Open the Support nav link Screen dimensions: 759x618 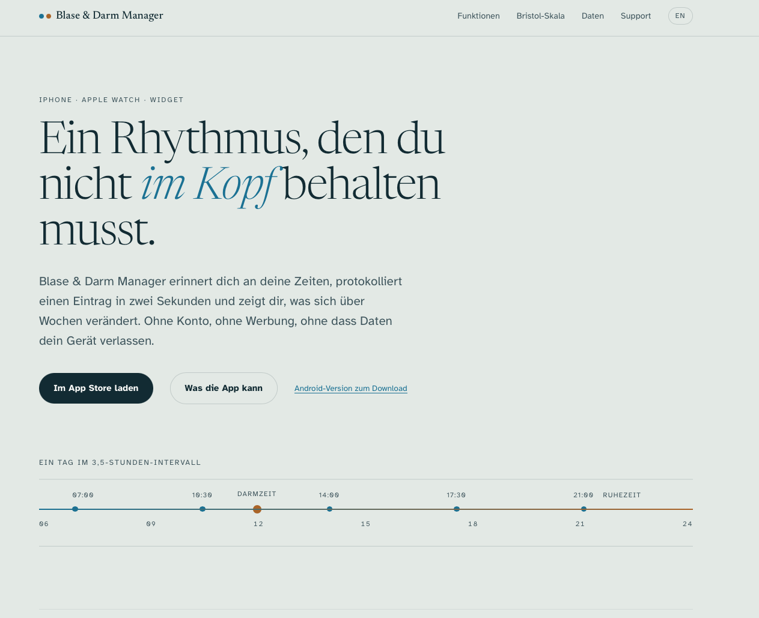pos(636,16)
